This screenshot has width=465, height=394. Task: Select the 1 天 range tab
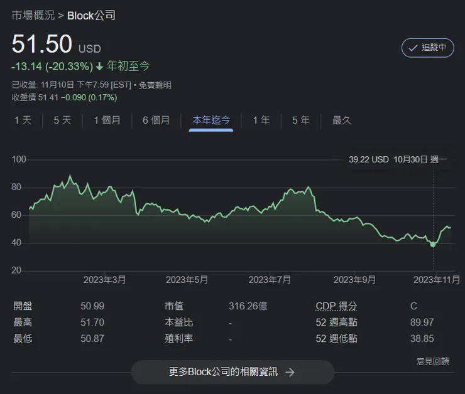pyautogui.click(x=23, y=120)
